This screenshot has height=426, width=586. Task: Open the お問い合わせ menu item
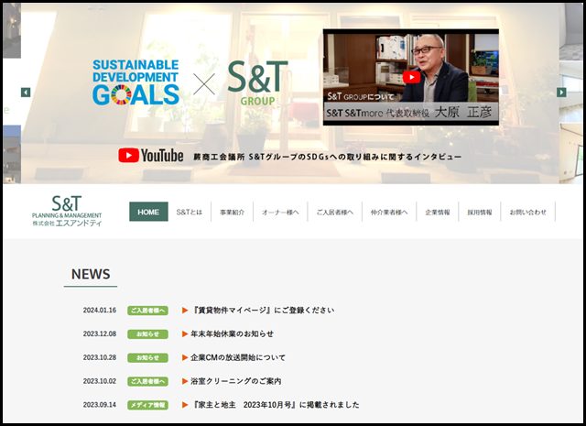coord(528,212)
